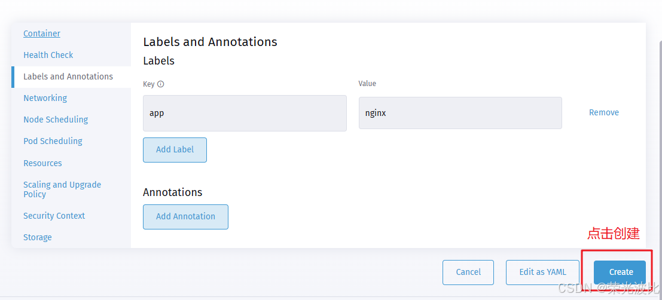Select Scaling and Upgrade Policy tab

tap(62, 189)
